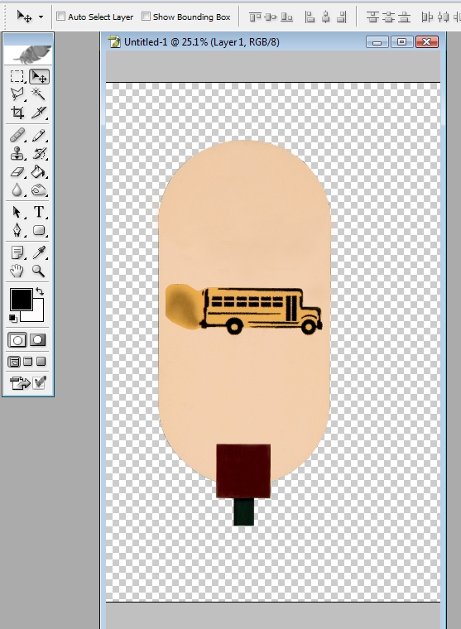Click the Untitled-1 @ 25.1% title bar
The image size is (461, 629).
(x=202, y=41)
